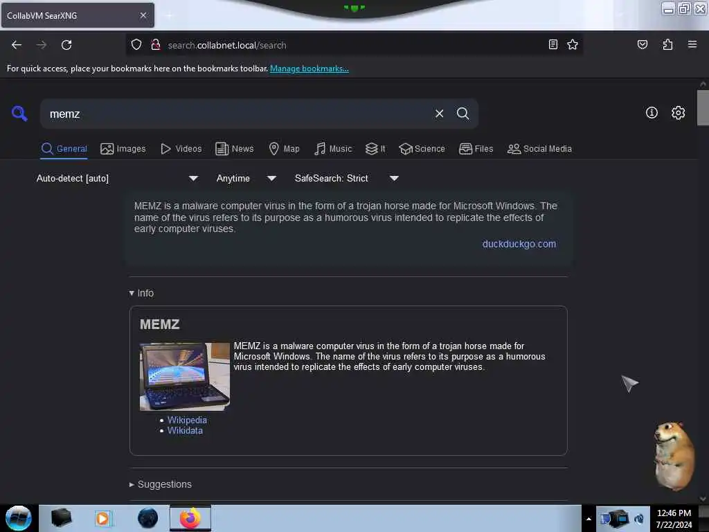Collapse the Info section
Viewport: 709px width, 532px height.
tap(141, 293)
